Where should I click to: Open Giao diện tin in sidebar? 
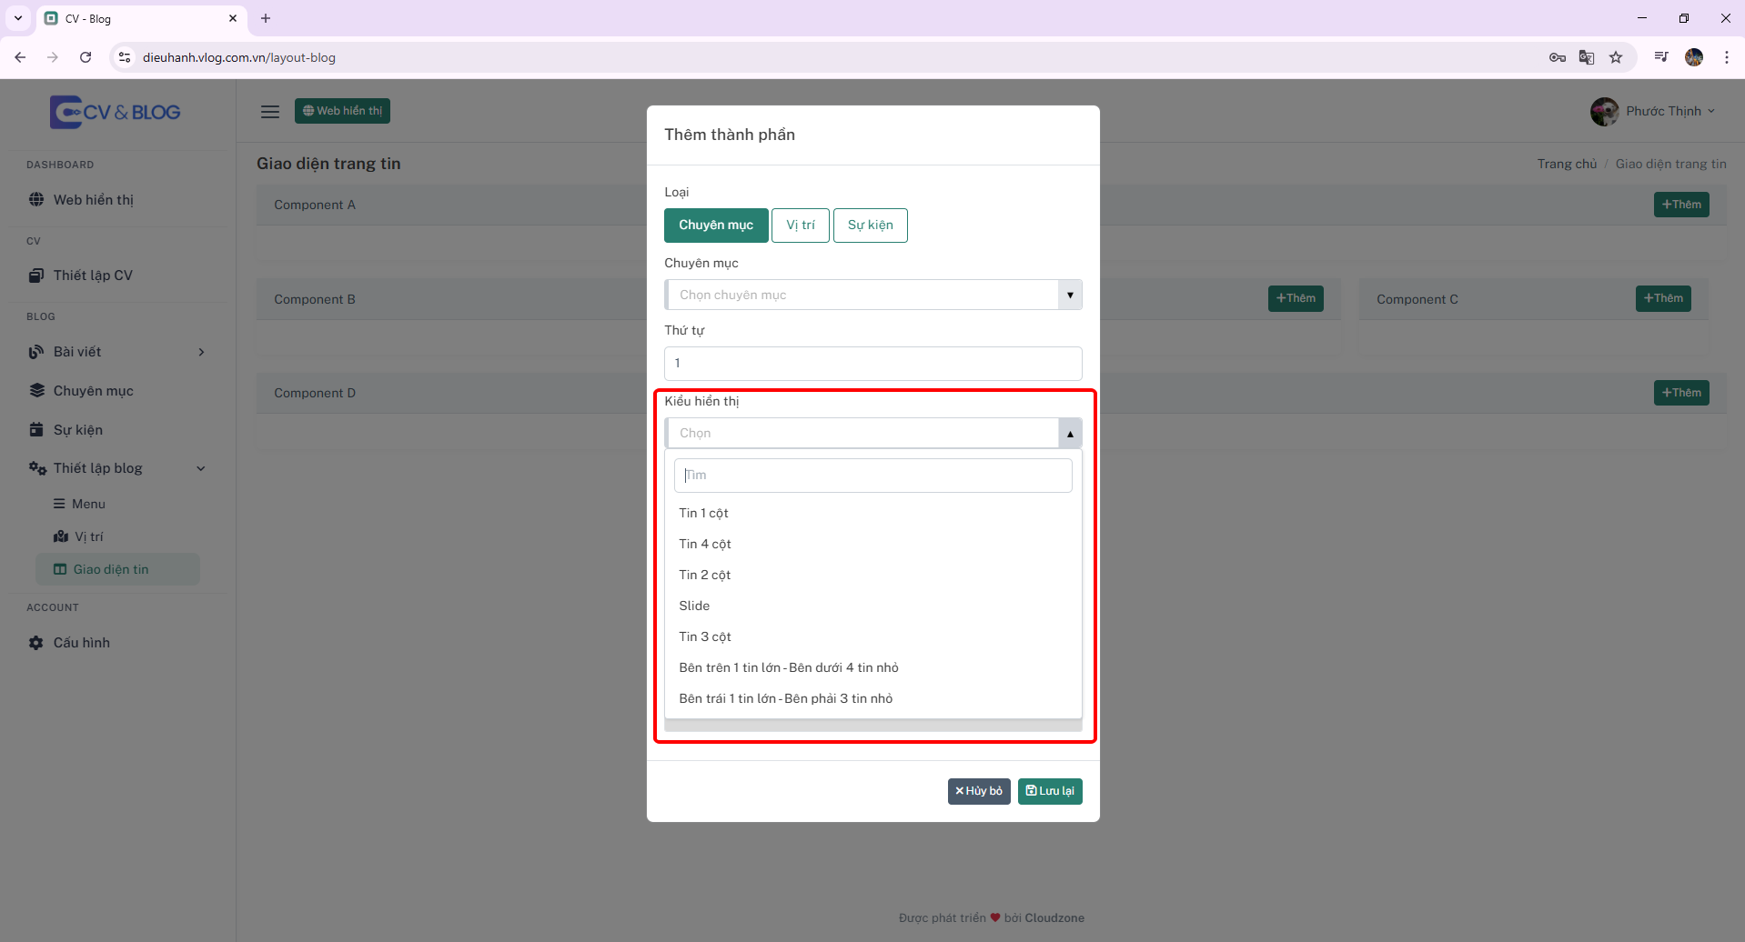point(117,569)
